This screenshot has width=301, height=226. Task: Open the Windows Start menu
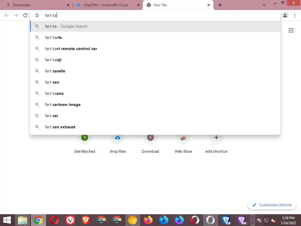(x=7, y=220)
